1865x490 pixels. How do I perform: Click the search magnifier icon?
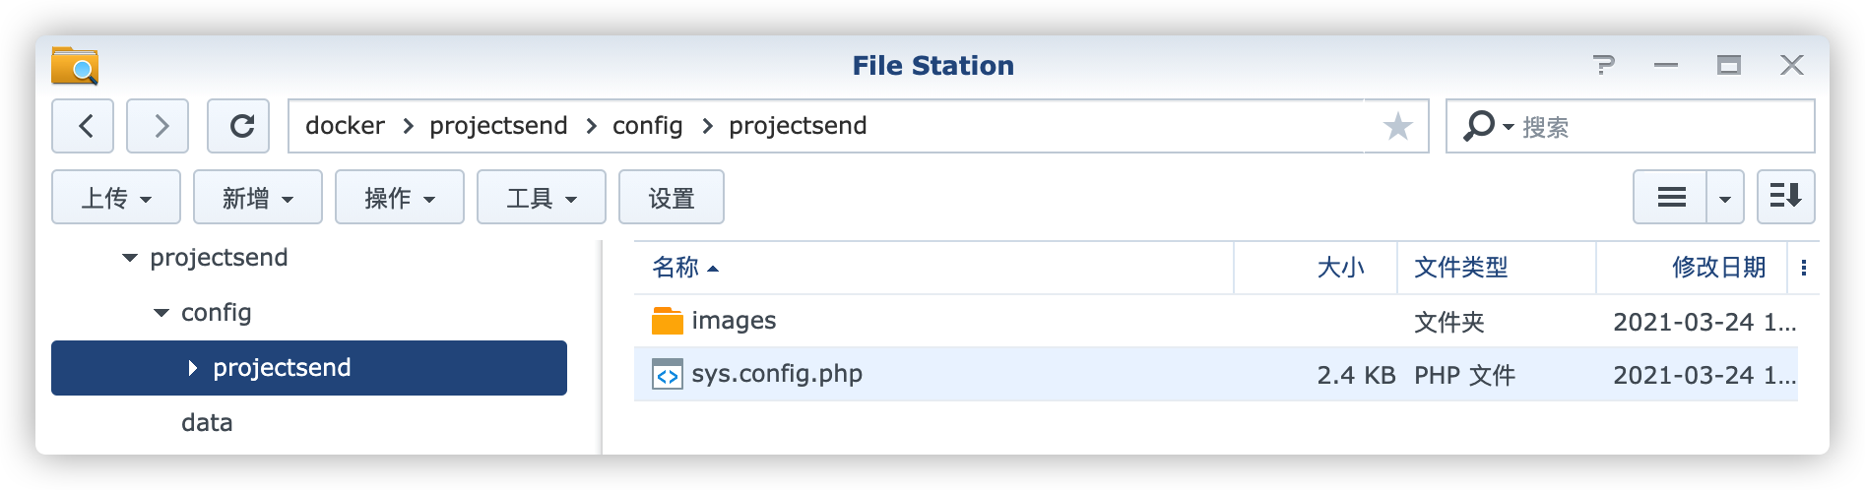1479,126
